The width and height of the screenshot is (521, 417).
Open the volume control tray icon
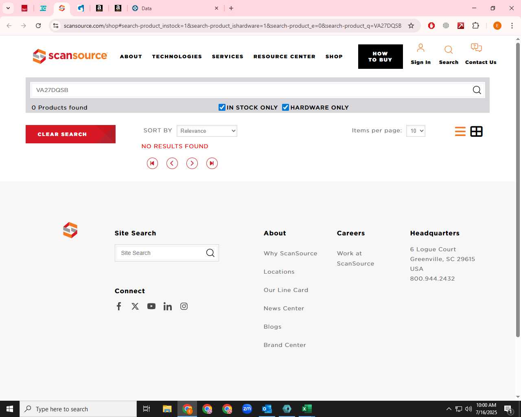pos(468,409)
